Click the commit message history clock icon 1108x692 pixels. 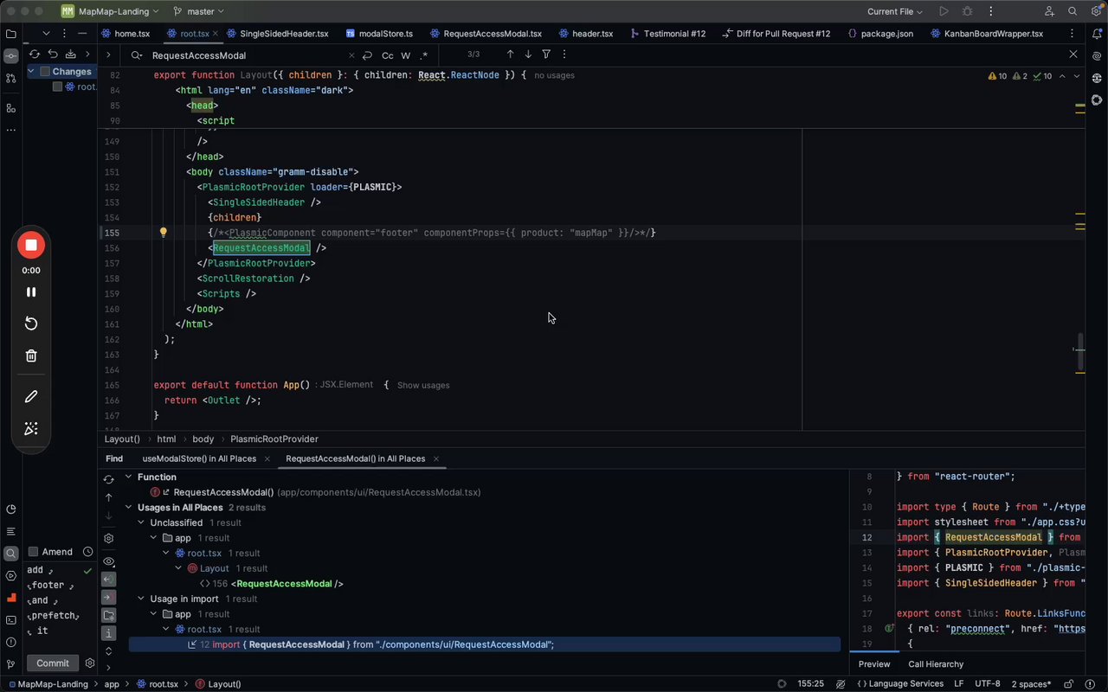click(x=87, y=552)
